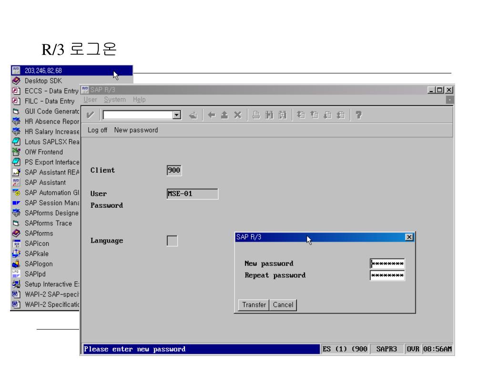Click the New password entry field
Viewport: 488px width, 366px height.
click(x=387, y=264)
